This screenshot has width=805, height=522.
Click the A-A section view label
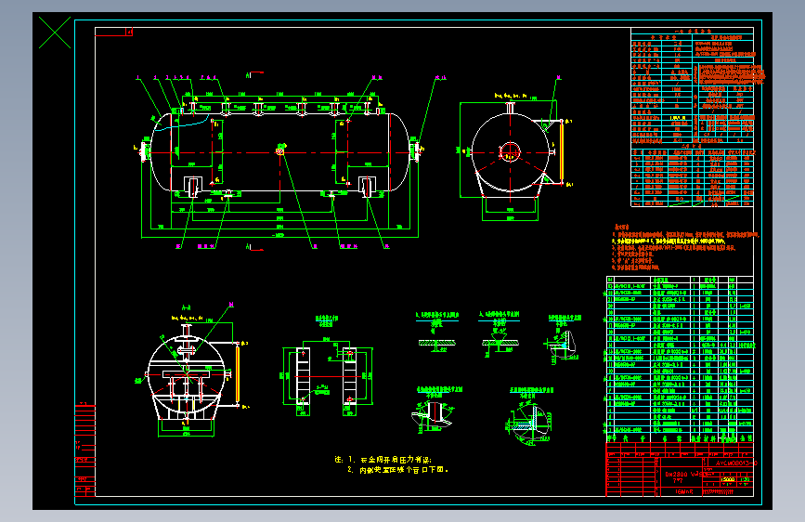click(187, 307)
